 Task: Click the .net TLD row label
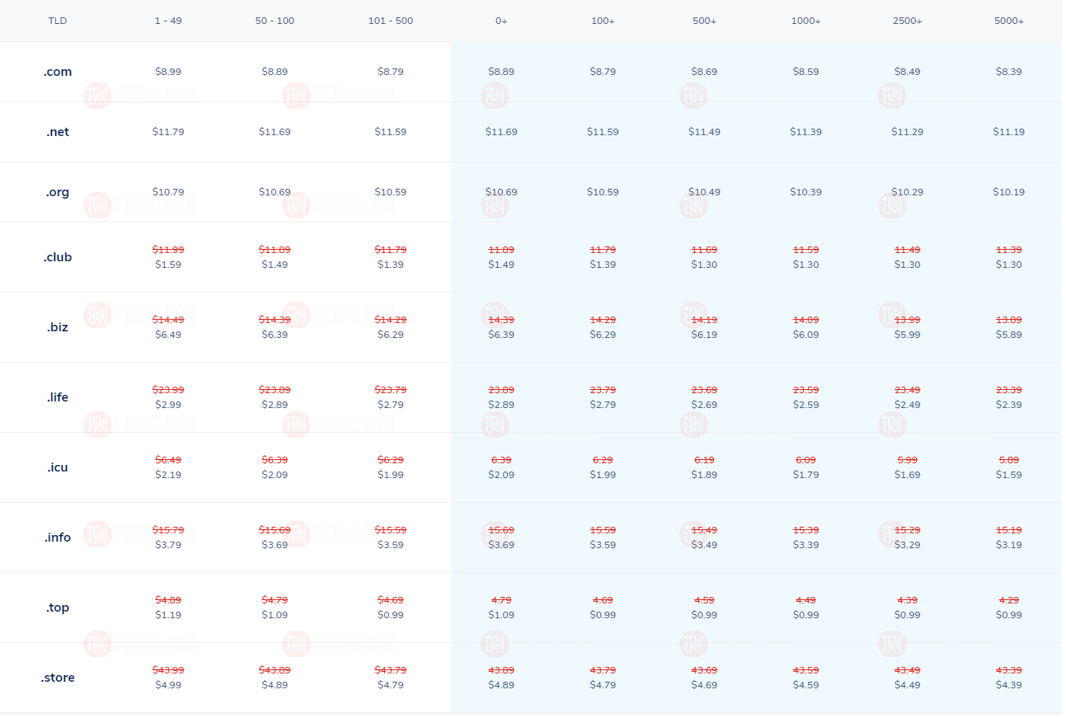pos(58,132)
